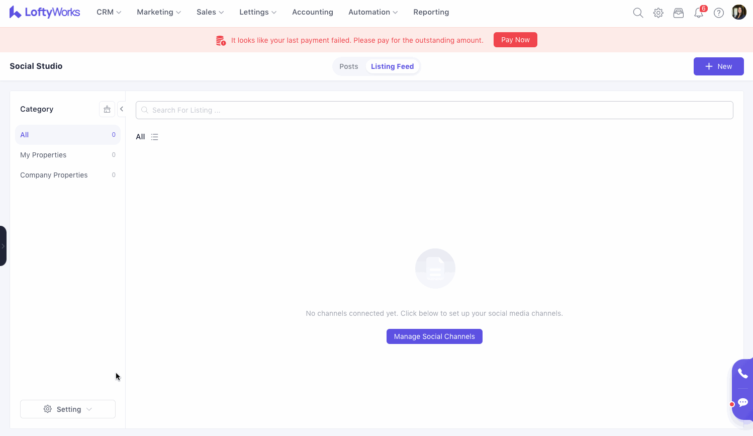Open the chat message widget
Image resolution: width=753 pixels, height=436 pixels.
pyautogui.click(x=742, y=402)
